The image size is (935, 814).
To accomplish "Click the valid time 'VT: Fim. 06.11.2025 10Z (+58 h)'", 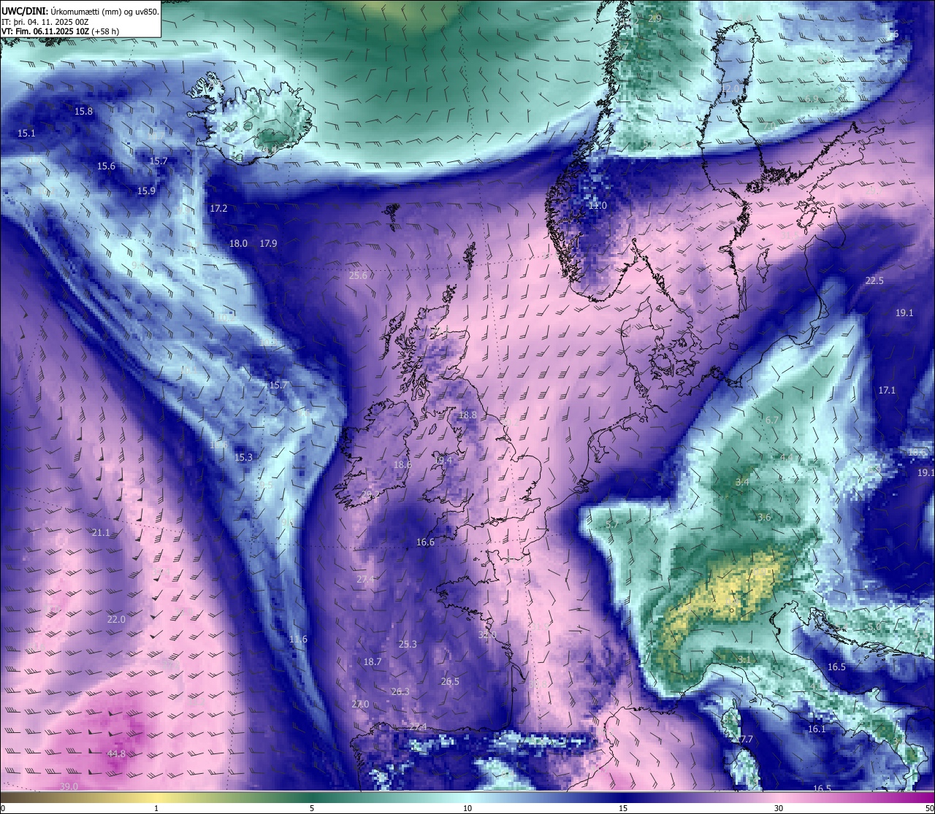I will (61, 31).
